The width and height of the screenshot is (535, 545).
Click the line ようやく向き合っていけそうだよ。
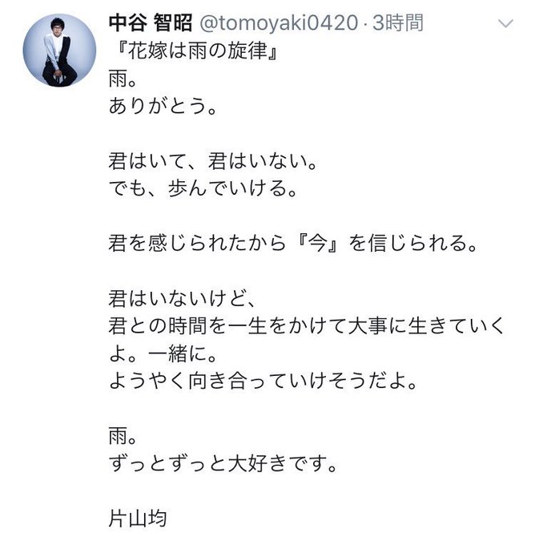tap(263, 381)
